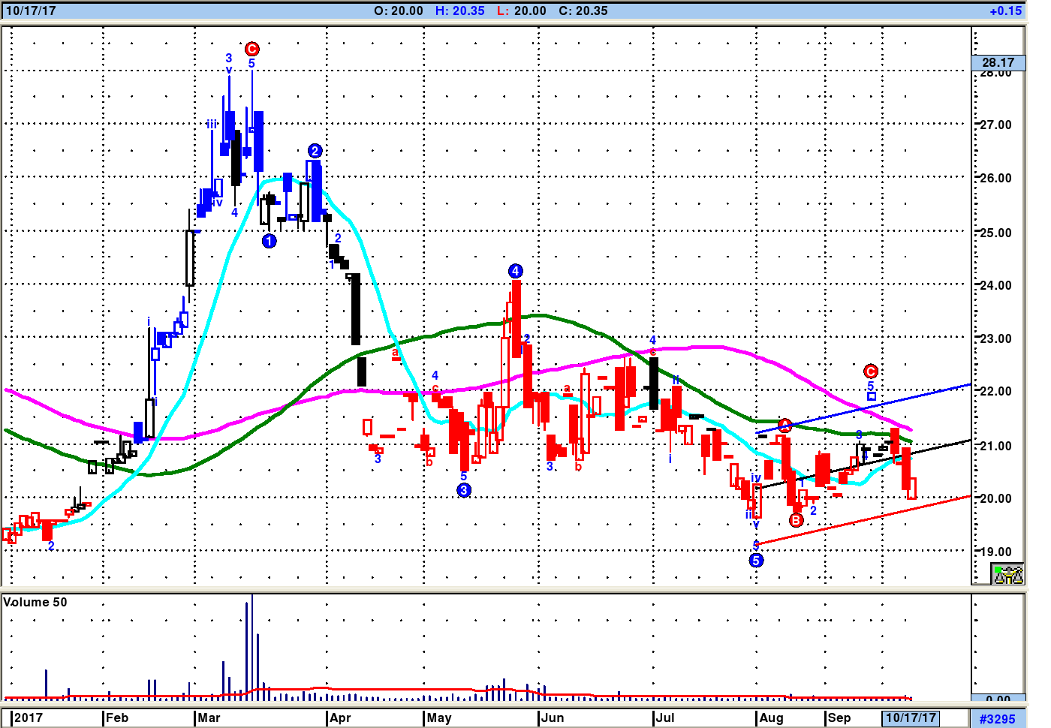Select the circled blue wave 5 marker
Screen dimensions: 1051x728
coord(756,560)
